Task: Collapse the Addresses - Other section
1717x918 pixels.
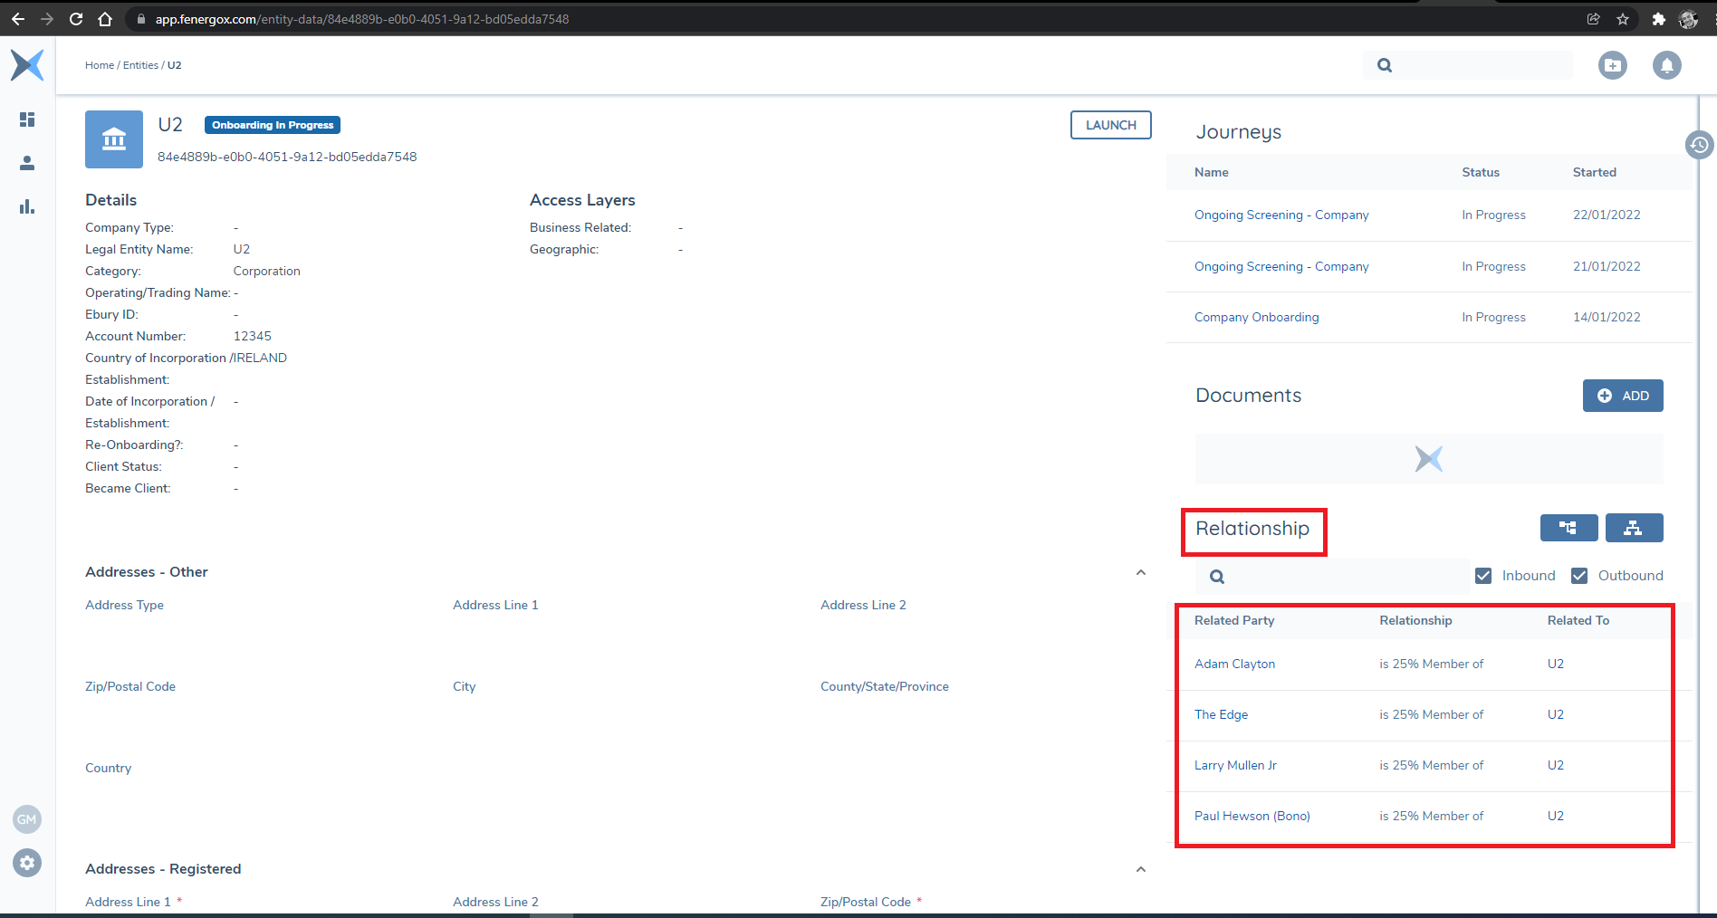Action: click(1141, 572)
